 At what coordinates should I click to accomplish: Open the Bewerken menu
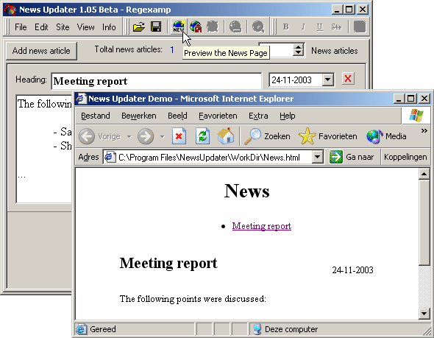coord(139,116)
